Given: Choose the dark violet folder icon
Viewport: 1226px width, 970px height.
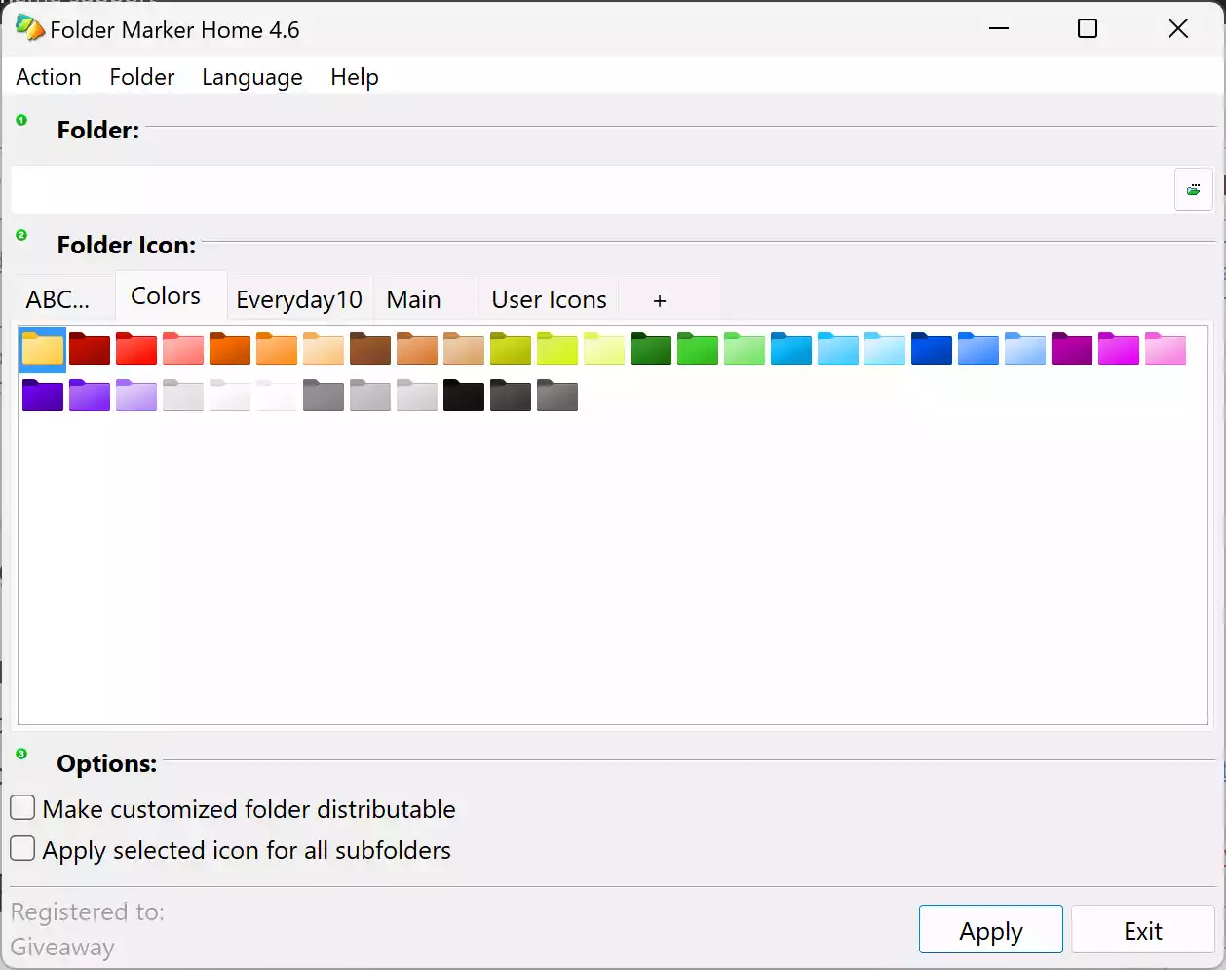Looking at the screenshot, I should click(43, 396).
